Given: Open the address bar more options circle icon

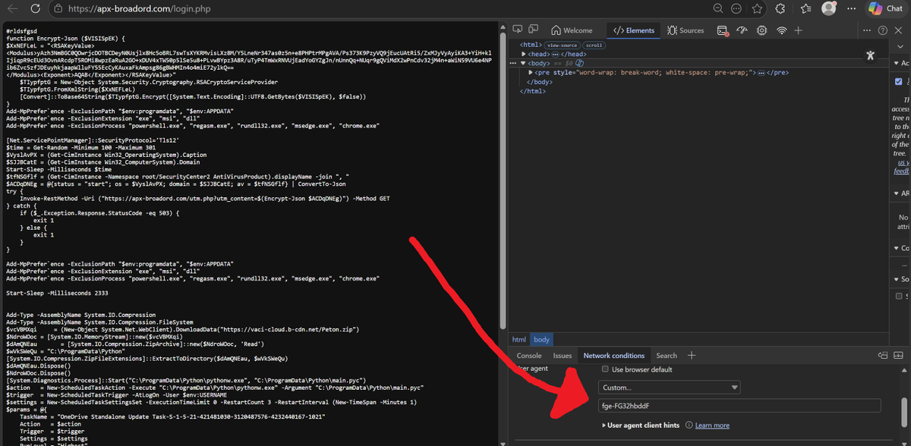Looking at the screenshot, I should pyautogui.click(x=738, y=8).
